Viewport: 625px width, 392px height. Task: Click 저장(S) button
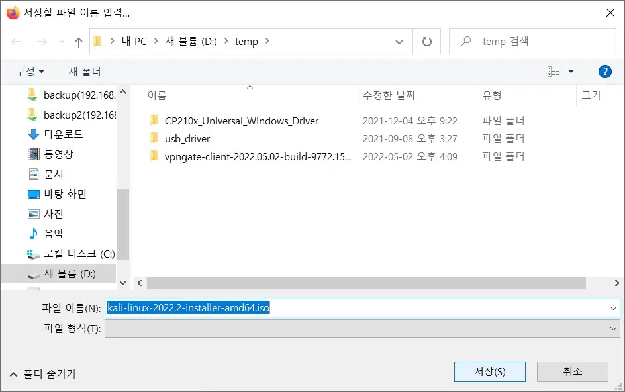pos(489,371)
